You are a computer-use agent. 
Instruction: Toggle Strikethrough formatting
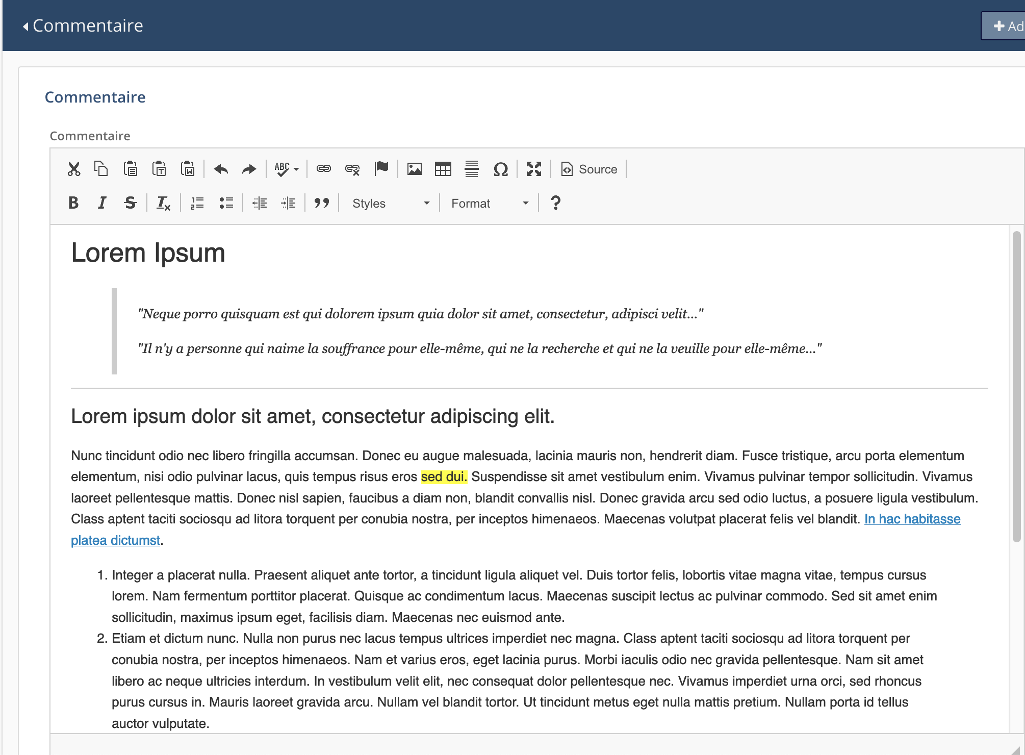click(131, 203)
